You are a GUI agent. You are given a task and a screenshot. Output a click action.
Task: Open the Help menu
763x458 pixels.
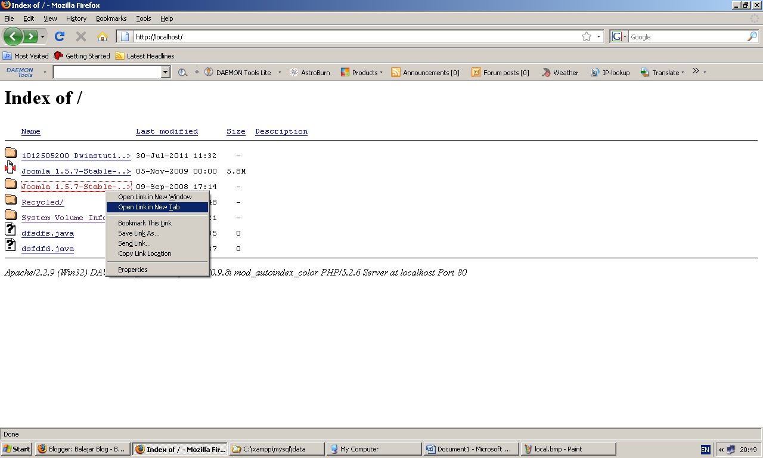tap(167, 18)
